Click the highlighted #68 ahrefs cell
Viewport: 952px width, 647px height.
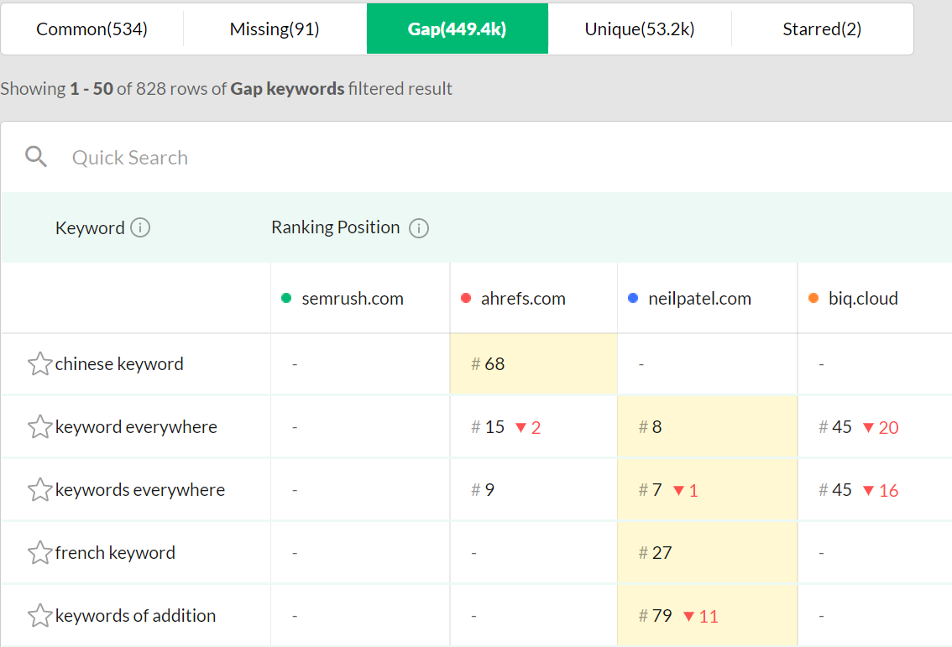(x=534, y=363)
